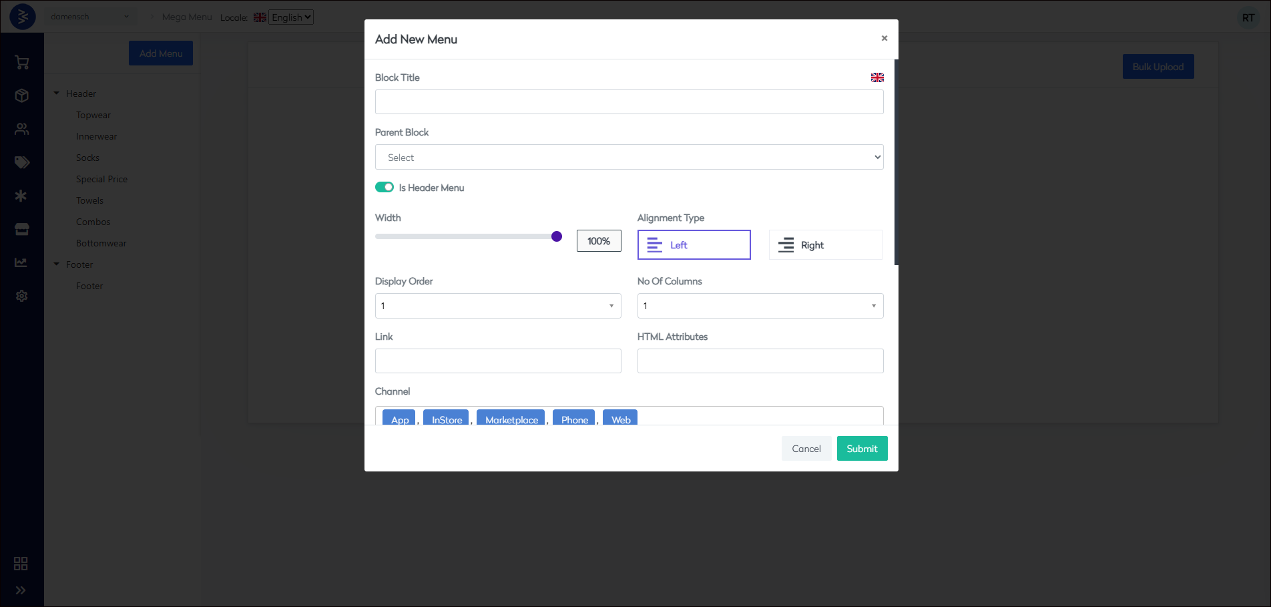Click the shopping cart icon in sidebar
Viewport: 1271px width, 607px height.
(21, 63)
